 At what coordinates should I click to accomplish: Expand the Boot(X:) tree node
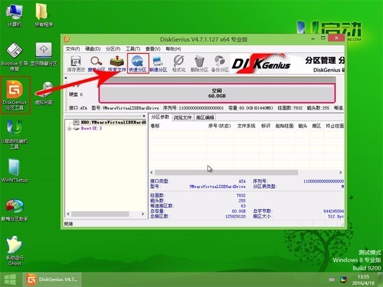click(x=70, y=129)
